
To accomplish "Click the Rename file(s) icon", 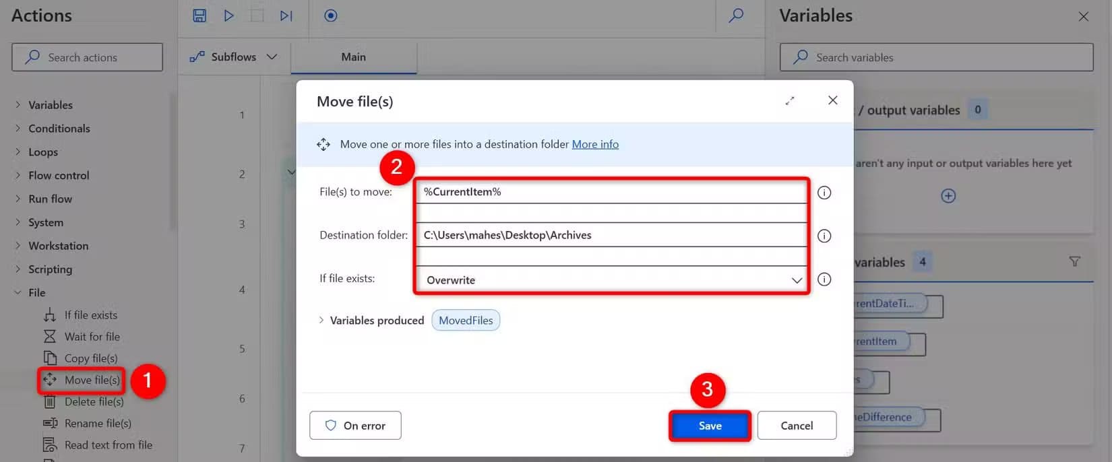I will point(50,424).
